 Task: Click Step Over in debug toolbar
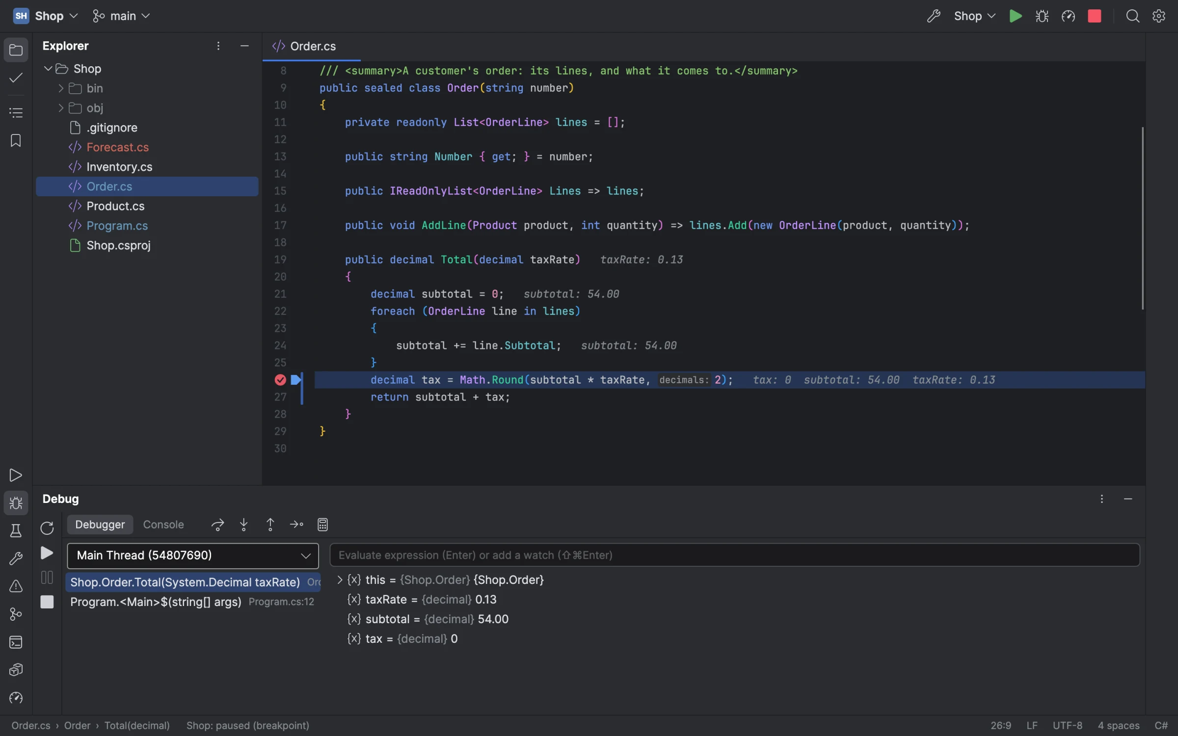point(217,525)
